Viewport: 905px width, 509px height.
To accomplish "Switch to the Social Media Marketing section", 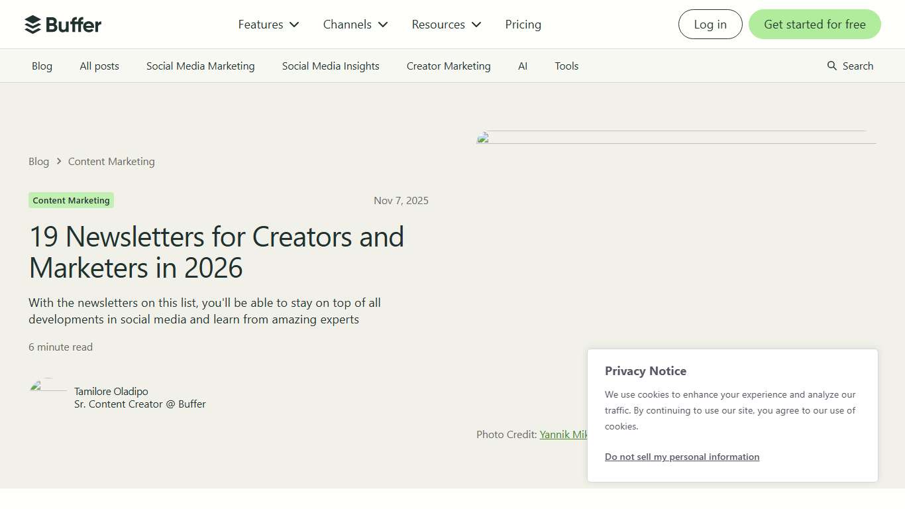I will 200,66.
